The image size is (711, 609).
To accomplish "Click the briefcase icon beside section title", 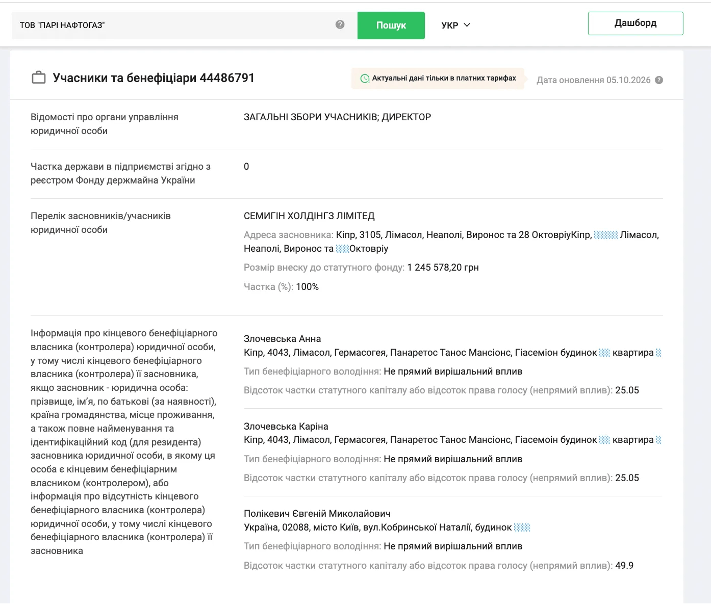I will coord(39,78).
